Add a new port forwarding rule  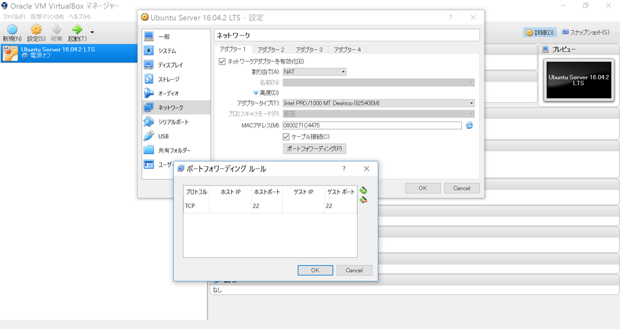tap(364, 191)
